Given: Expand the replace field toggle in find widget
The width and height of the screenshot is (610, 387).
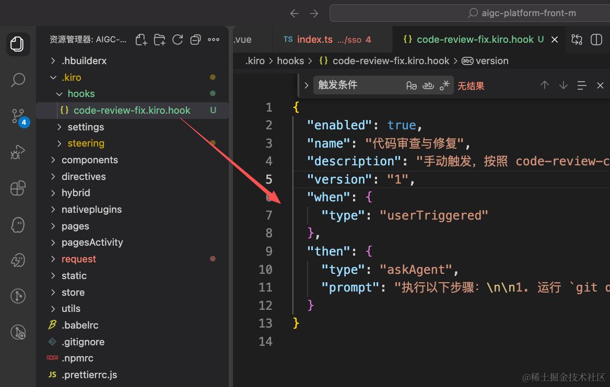Looking at the screenshot, I should tap(307, 86).
